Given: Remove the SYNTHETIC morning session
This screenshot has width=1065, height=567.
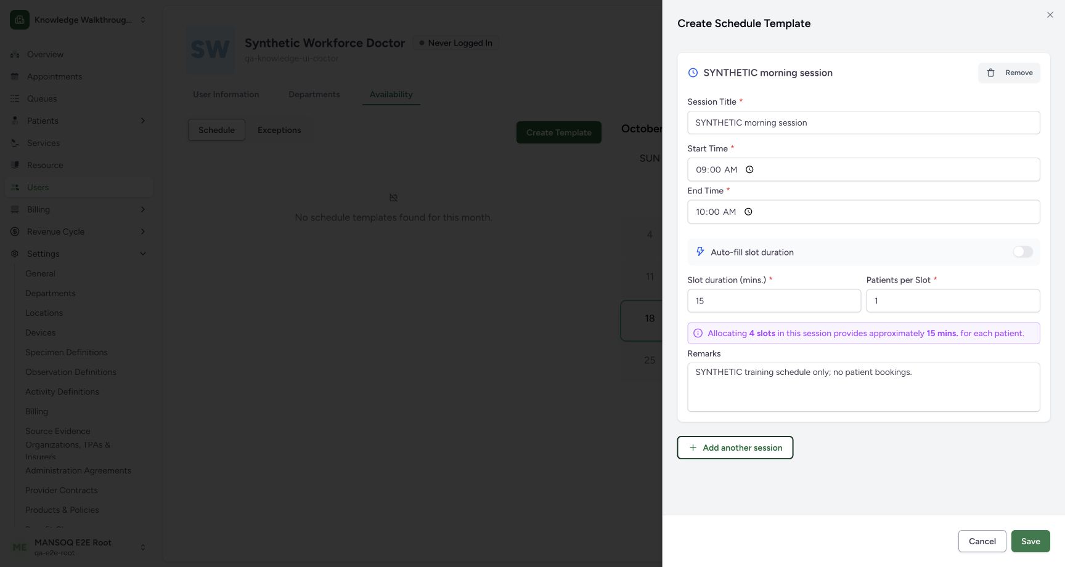Looking at the screenshot, I should click(1010, 73).
